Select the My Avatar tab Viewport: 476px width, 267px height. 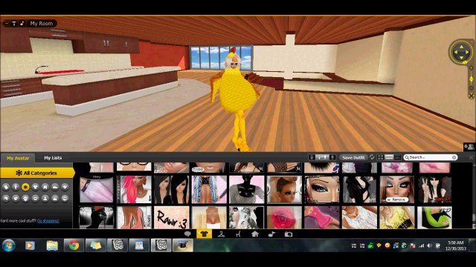(18, 158)
